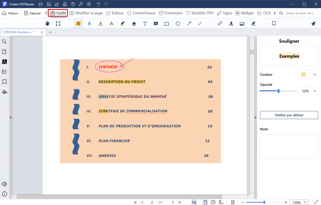321x205 pixels.
Task: Show page thumbnails panel in sidebar
Action: pyautogui.click(x=4, y=52)
